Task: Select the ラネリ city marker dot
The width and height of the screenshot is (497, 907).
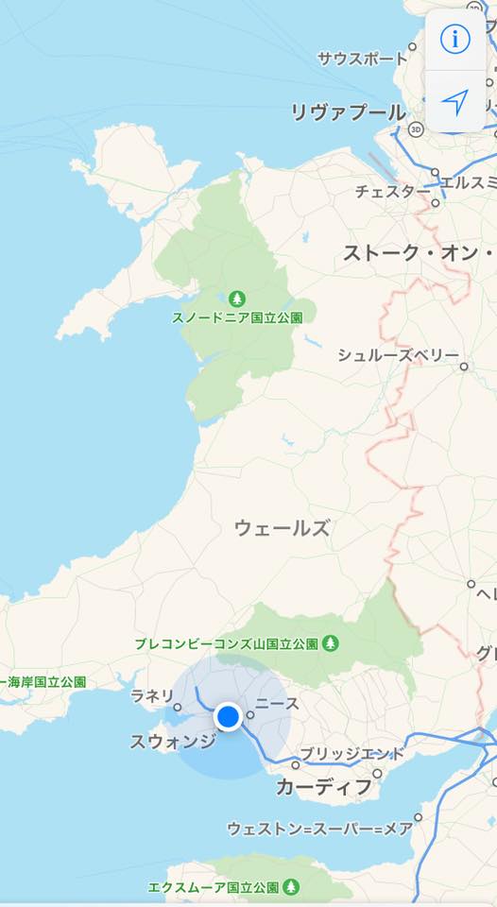Action: coord(178,707)
